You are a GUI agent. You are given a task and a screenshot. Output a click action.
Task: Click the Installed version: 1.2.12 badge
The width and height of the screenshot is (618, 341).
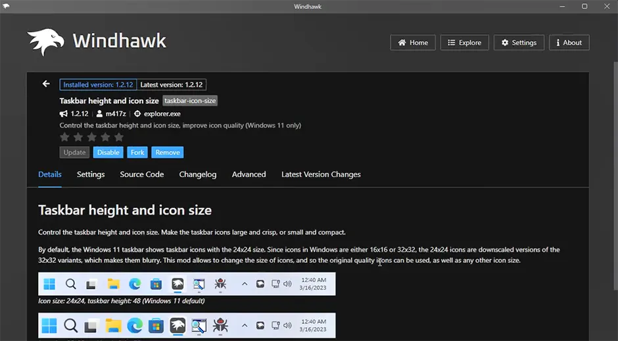[x=98, y=85]
